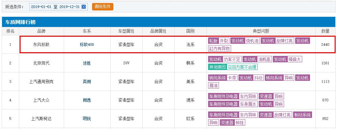The height and width of the screenshot is (129, 337).
Task: Click the 漏油 issue tag
Action: coord(214,86)
